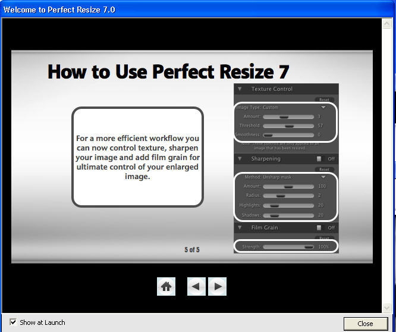Click the Home icon button
Image resolution: width=396 pixels, height=332 pixels.
coord(166,287)
